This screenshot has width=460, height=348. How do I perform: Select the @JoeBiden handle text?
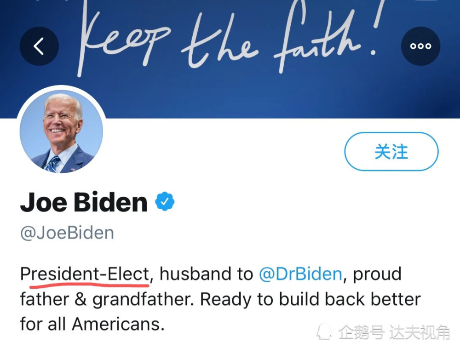tap(67, 233)
